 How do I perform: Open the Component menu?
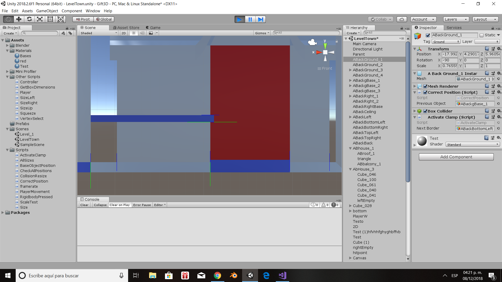coord(72,11)
